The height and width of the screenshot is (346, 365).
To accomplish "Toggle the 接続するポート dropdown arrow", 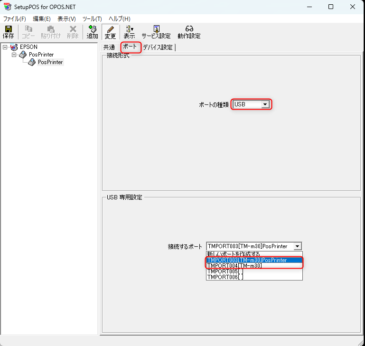I will tap(298, 246).
